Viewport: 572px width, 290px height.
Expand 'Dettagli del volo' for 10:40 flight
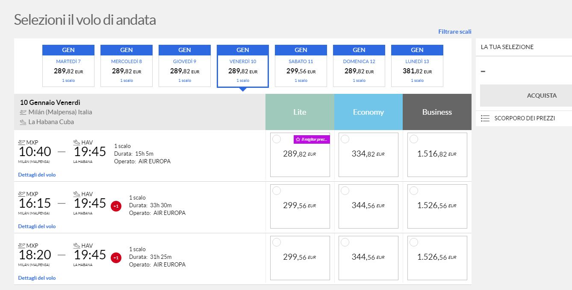pos(37,175)
